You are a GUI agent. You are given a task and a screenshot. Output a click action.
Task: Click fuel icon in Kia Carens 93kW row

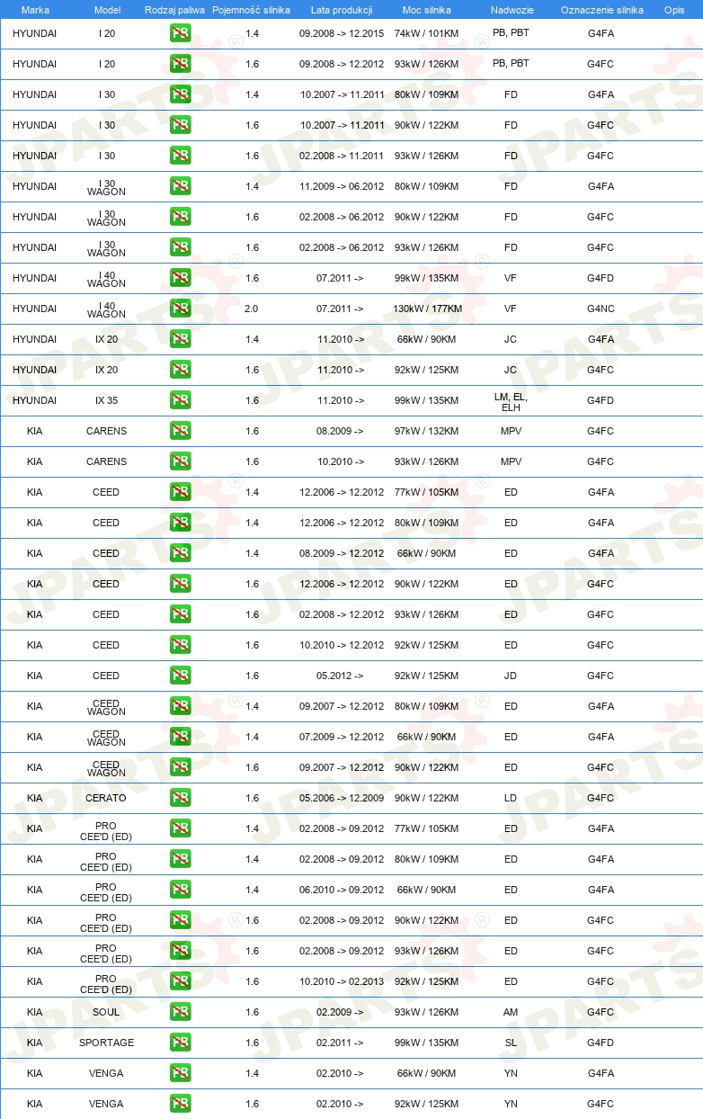[x=180, y=461]
